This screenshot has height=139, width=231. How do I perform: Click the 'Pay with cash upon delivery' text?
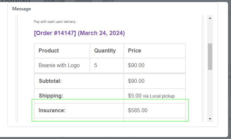pos(55,22)
